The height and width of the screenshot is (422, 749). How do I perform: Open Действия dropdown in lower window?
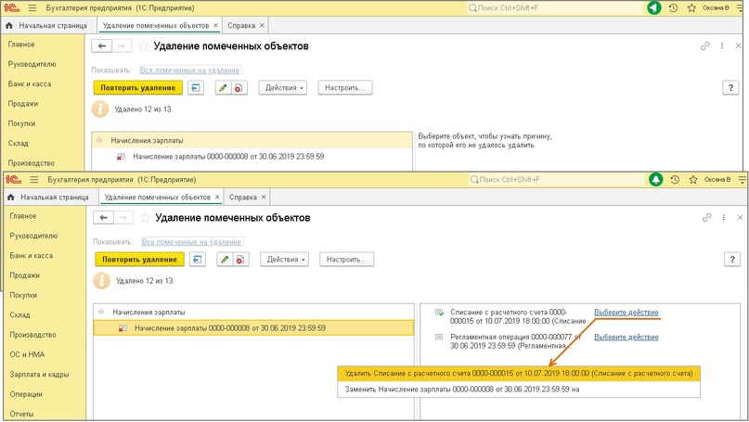coord(285,259)
